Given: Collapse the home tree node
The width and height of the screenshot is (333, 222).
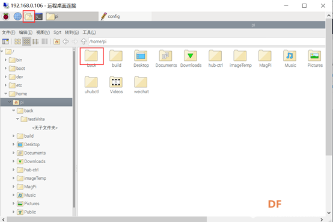Looking at the screenshot, I should (6, 94).
